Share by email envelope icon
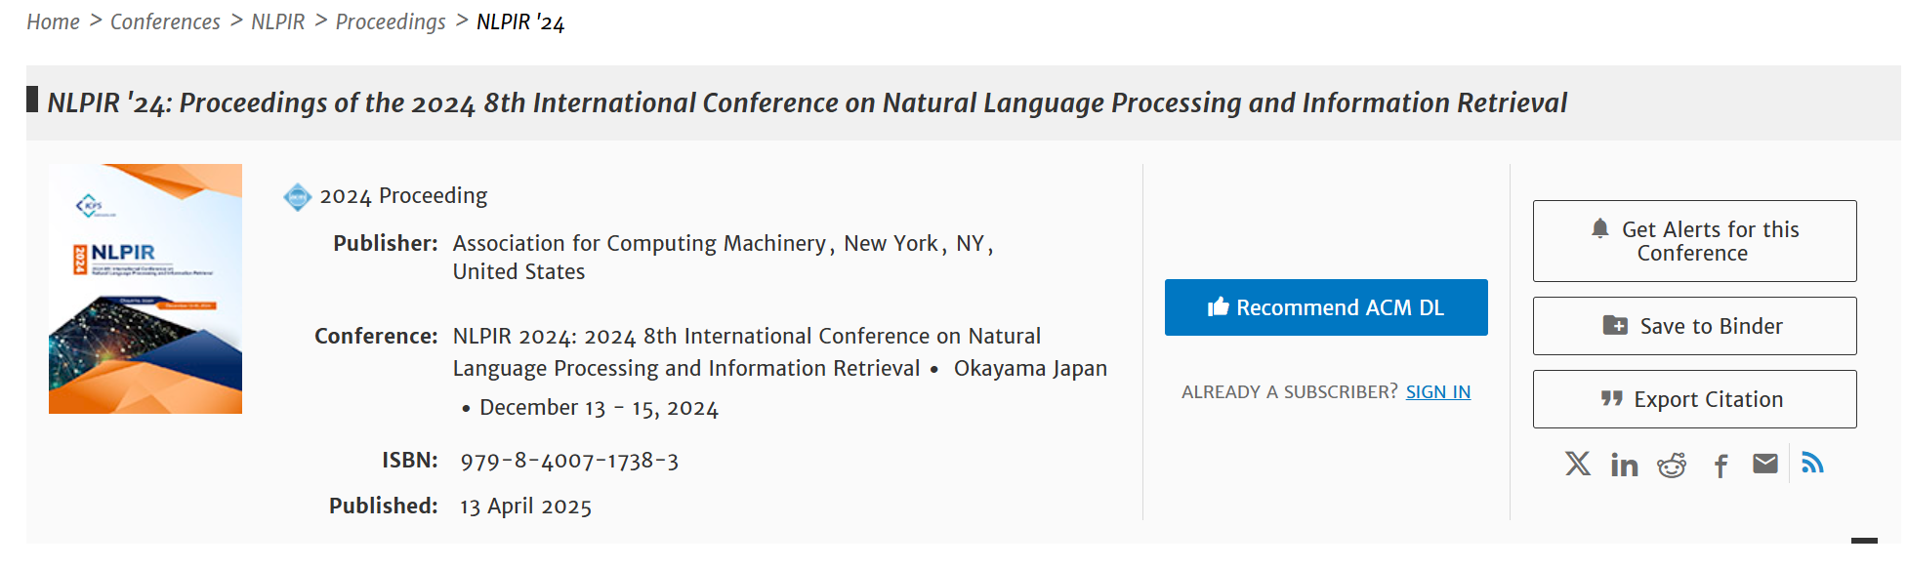Screen dimensions: 1907x568 [1764, 464]
